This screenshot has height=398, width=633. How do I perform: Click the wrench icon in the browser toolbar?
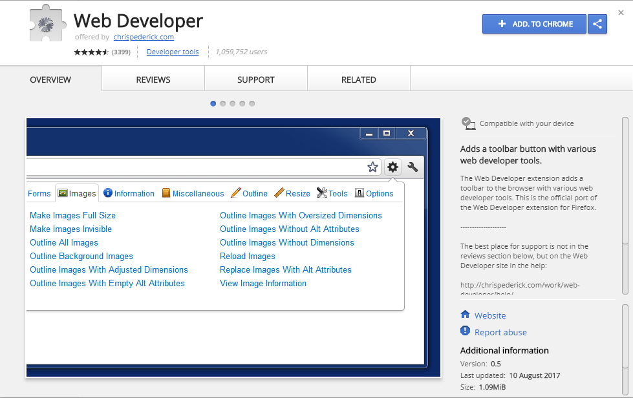(x=413, y=167)
